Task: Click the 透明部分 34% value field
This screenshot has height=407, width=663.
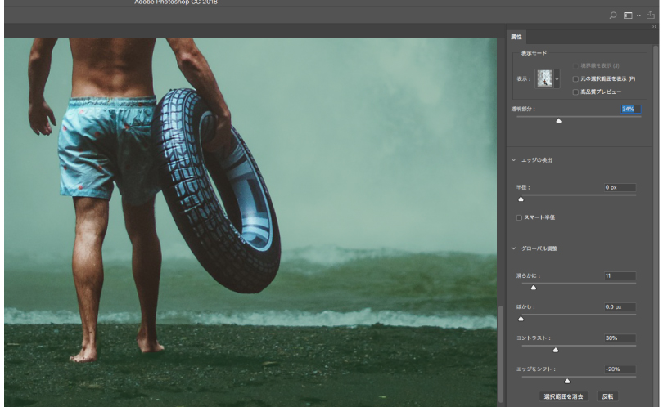Action: (631, 109)
